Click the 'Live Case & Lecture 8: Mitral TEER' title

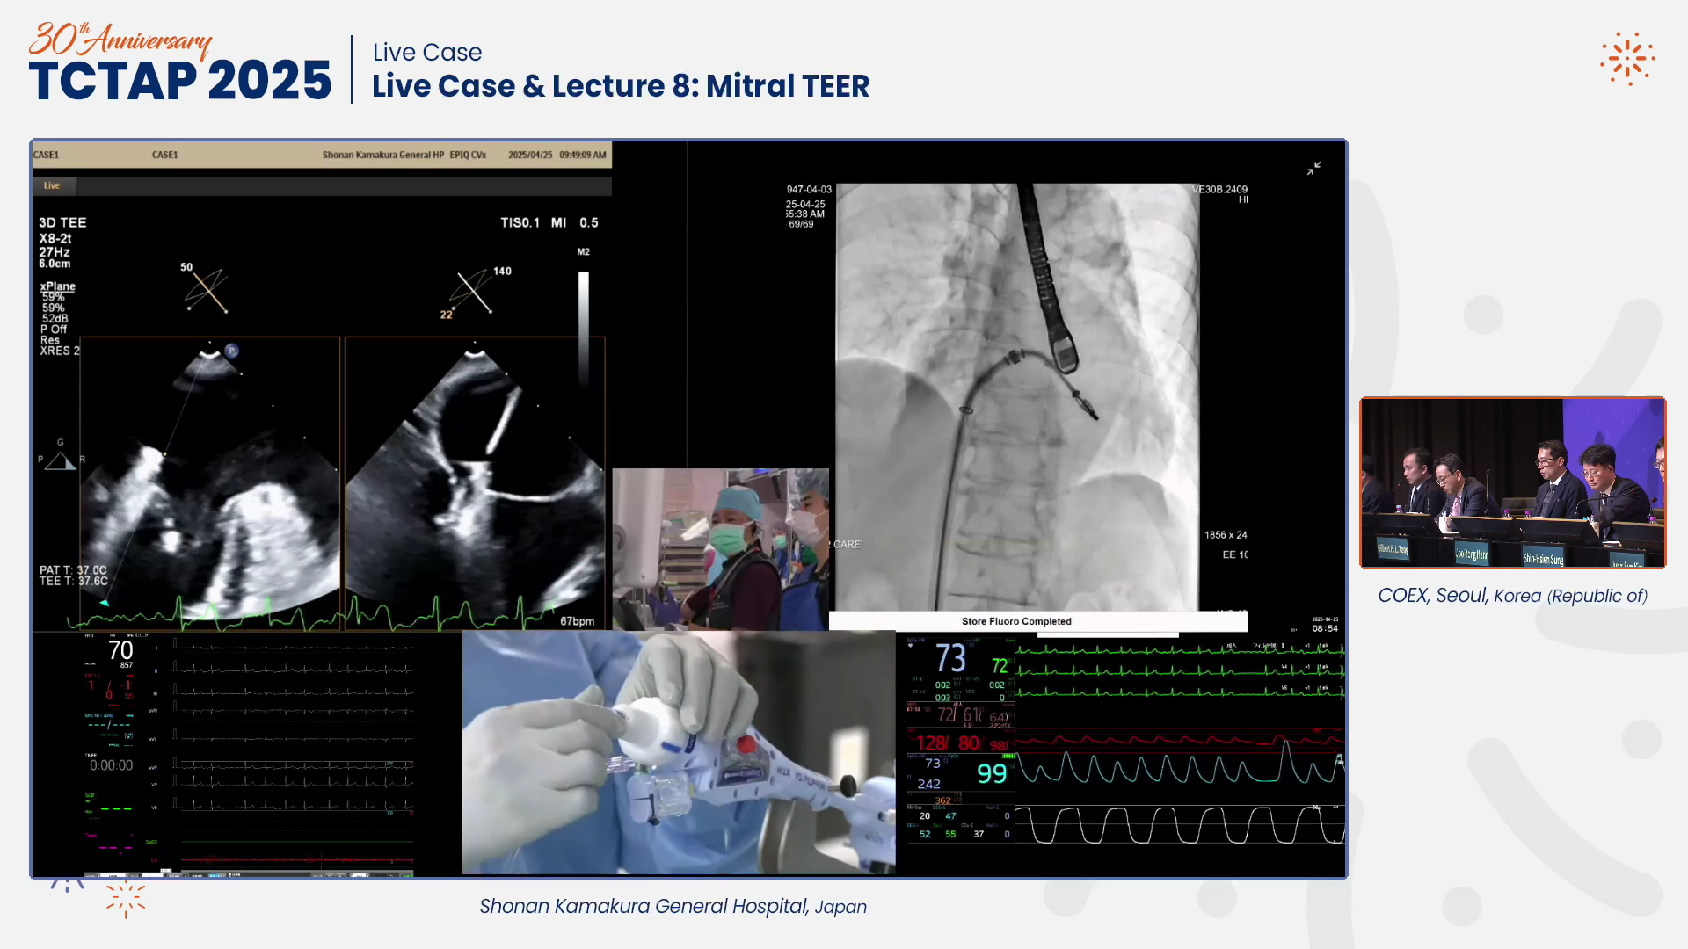coord(621,86)
